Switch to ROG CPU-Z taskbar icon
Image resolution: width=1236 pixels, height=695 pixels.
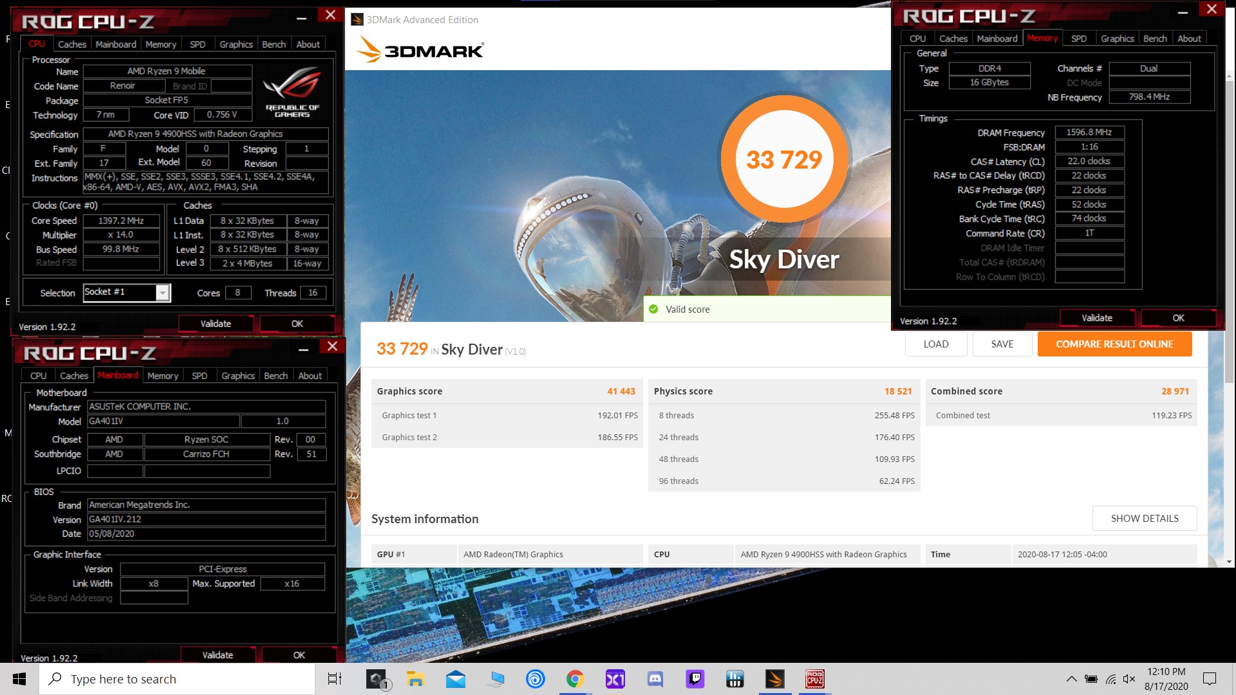pyautogui.click(x=815, y=679)
